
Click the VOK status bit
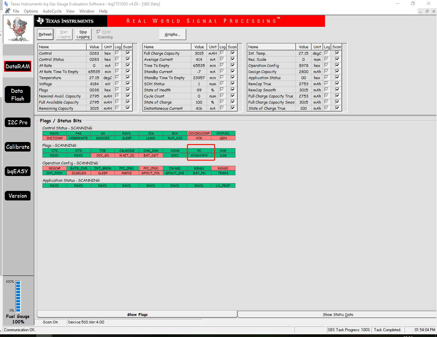(x=199, y=138)
